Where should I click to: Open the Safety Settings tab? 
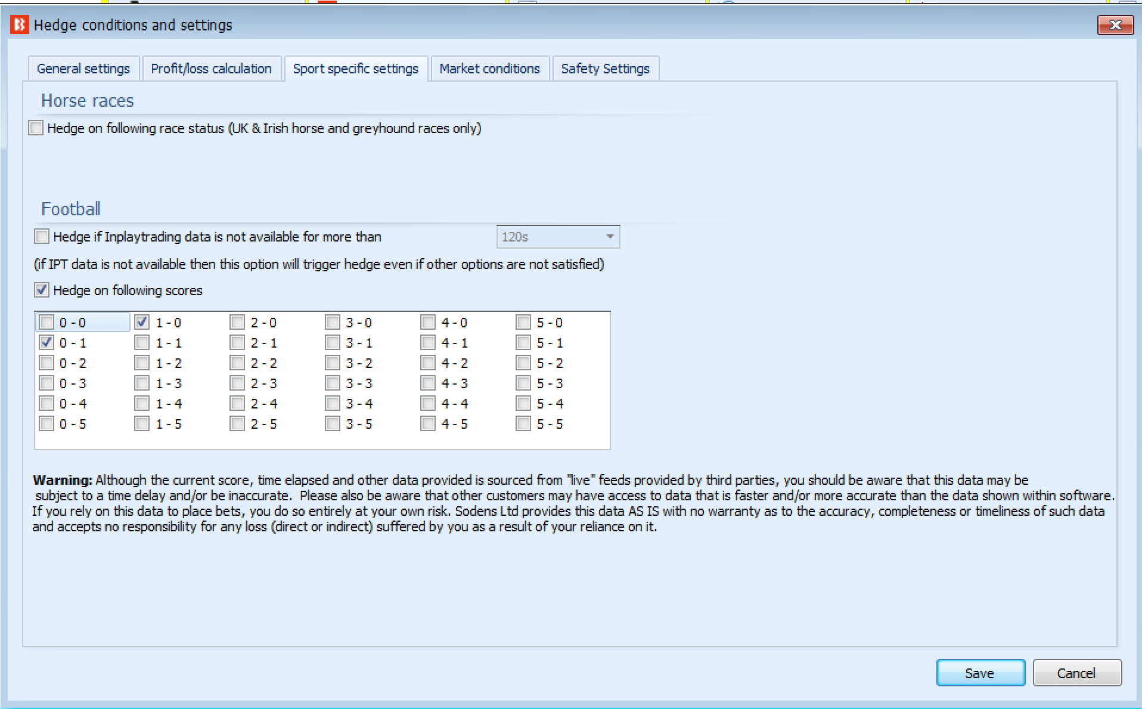coord(606,68)
